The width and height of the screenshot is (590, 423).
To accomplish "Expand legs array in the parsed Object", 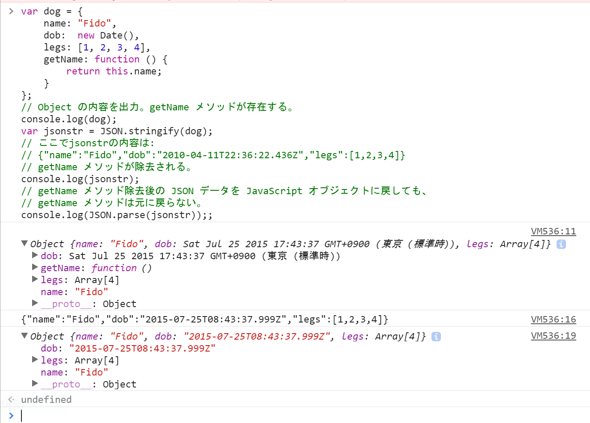I will coord(34,359).
